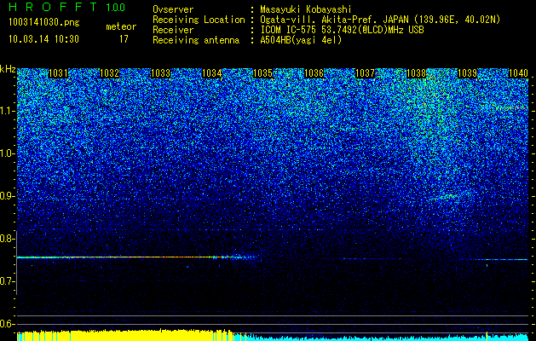536x341 pixels.
Task: Click the ICOM IC-575 receiver text
Action: [343, 30]
